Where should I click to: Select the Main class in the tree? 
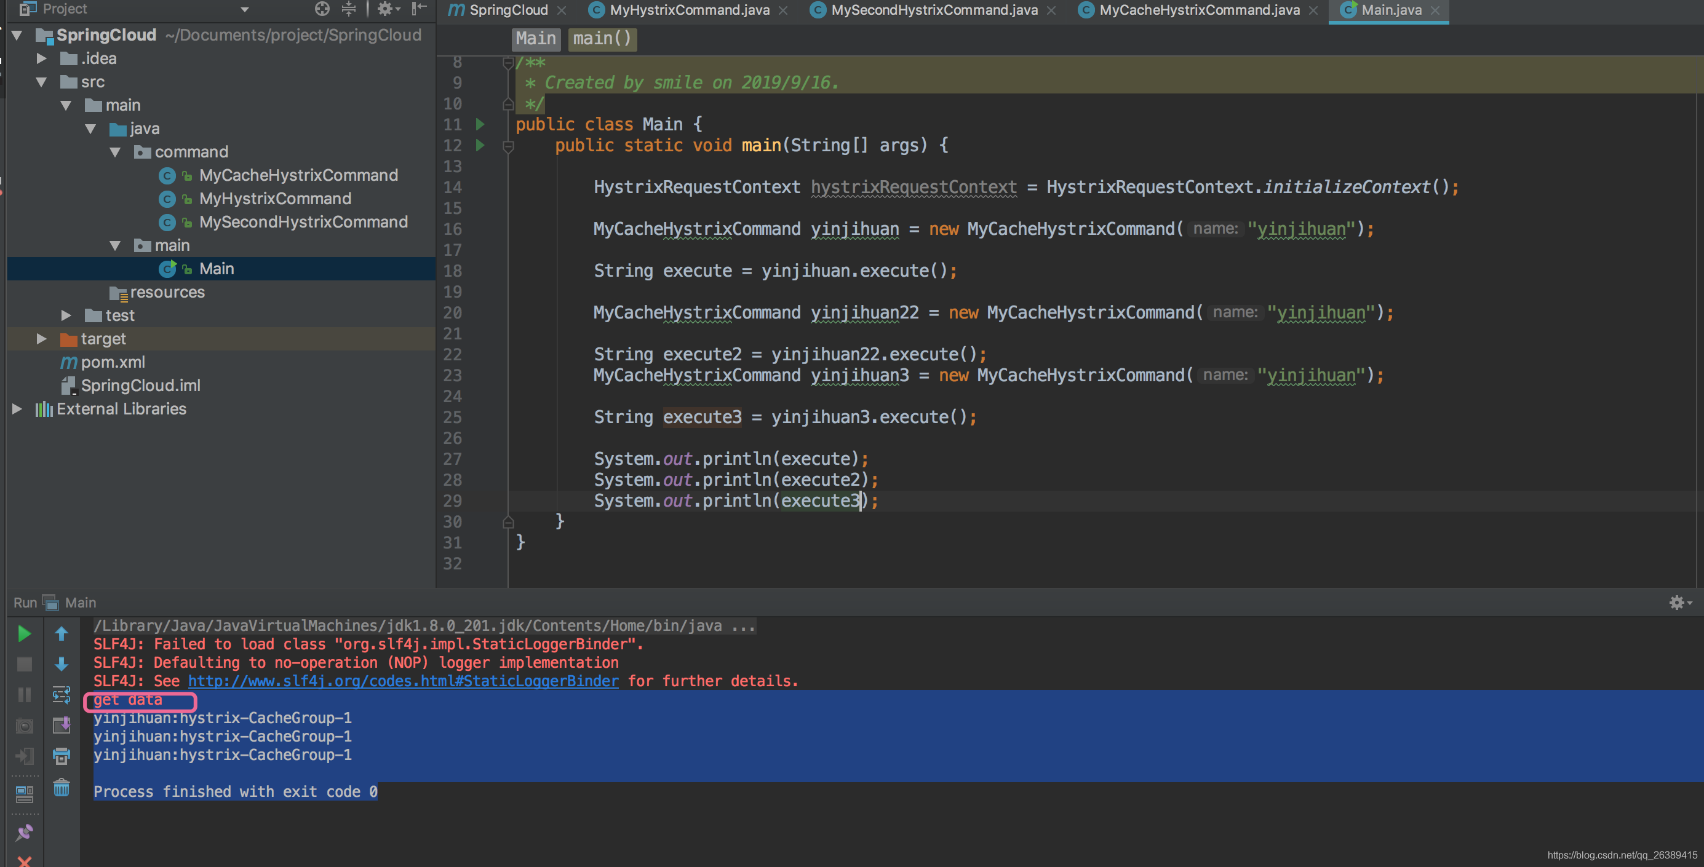217,269
